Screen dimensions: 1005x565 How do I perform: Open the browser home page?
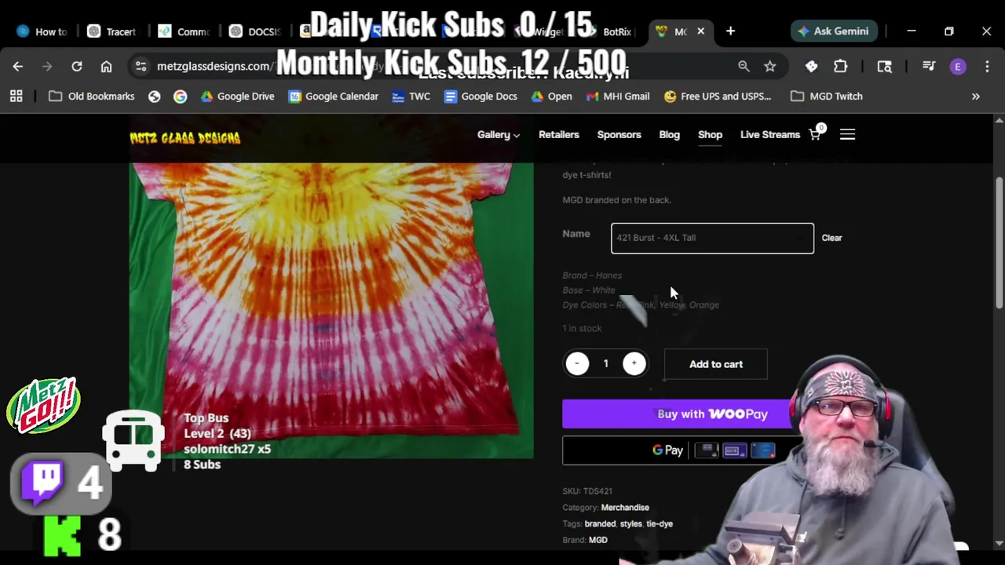click(106, 67)
